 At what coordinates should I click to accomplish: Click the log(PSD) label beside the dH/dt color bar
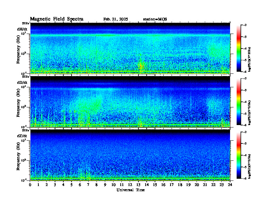[x=250, y=59]
